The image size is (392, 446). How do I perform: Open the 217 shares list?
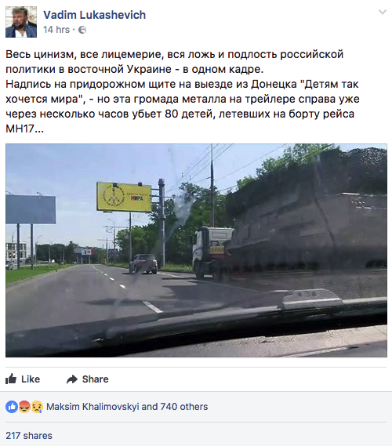tap(29, 436)
